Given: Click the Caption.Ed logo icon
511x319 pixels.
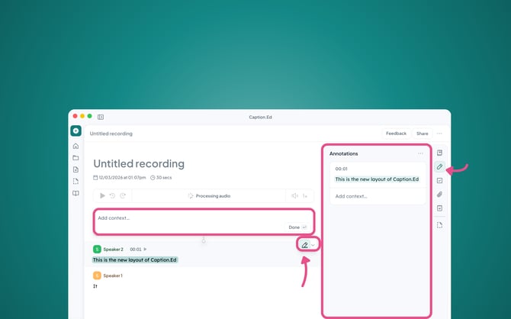Looking at the screenshot, I should point(76,131).
